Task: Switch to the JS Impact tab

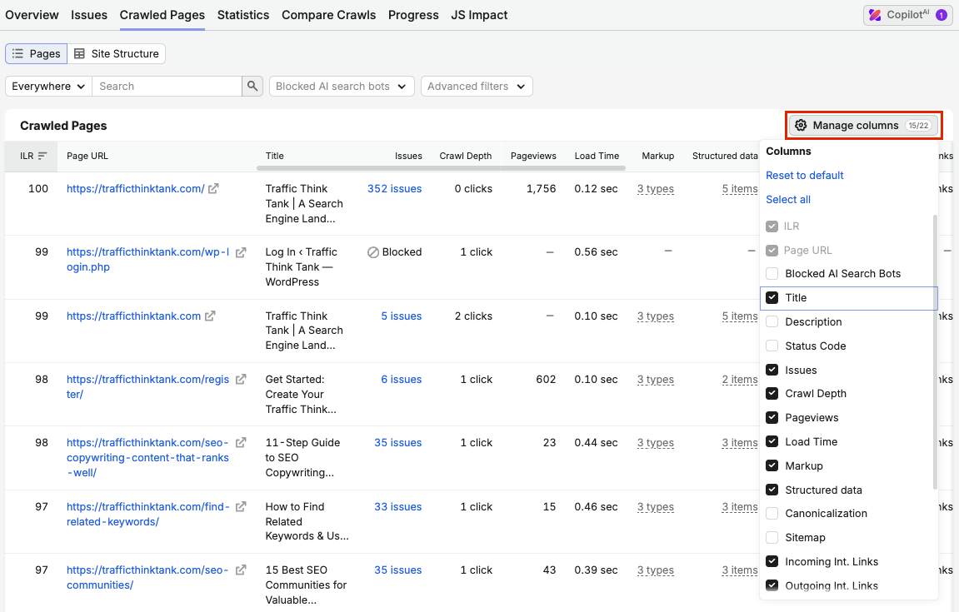Action: (x=479, y=15)
